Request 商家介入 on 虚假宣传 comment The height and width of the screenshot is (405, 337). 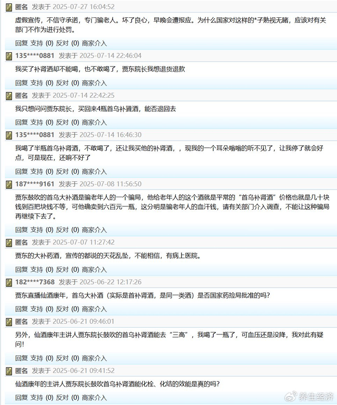pos(94,43)
